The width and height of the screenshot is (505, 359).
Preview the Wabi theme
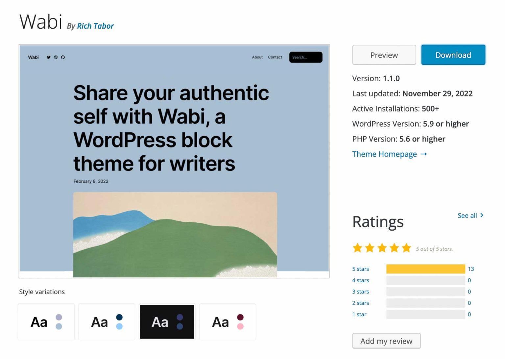[384, 55]
